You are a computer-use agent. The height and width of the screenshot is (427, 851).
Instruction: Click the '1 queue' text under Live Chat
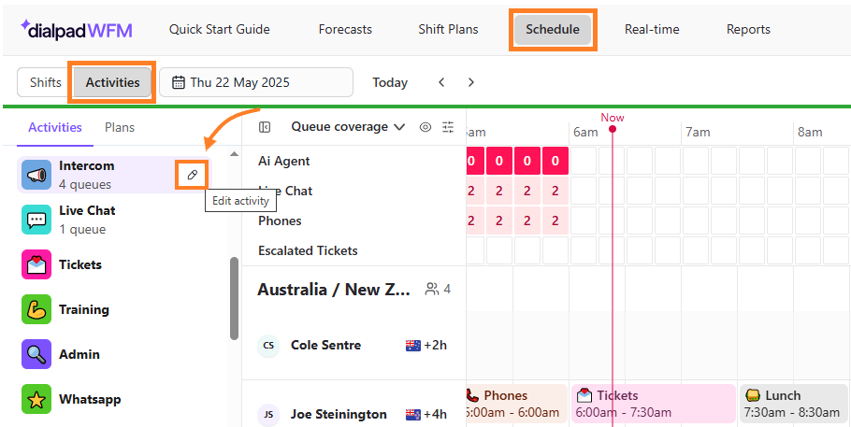(82, 230)
